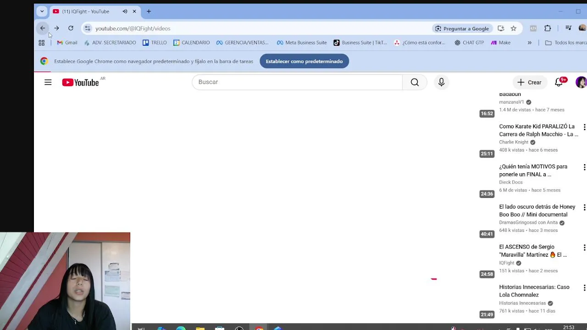Open the TikTok Business Suite bookmark
This screenshot has width=587, height=330.
(360, 43)
